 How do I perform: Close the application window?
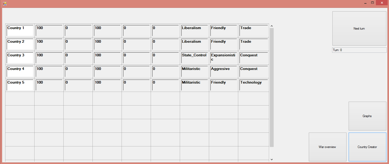point(381,3)
